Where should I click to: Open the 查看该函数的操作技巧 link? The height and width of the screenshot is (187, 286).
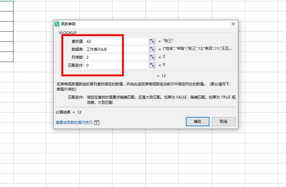tap(73, 122)
